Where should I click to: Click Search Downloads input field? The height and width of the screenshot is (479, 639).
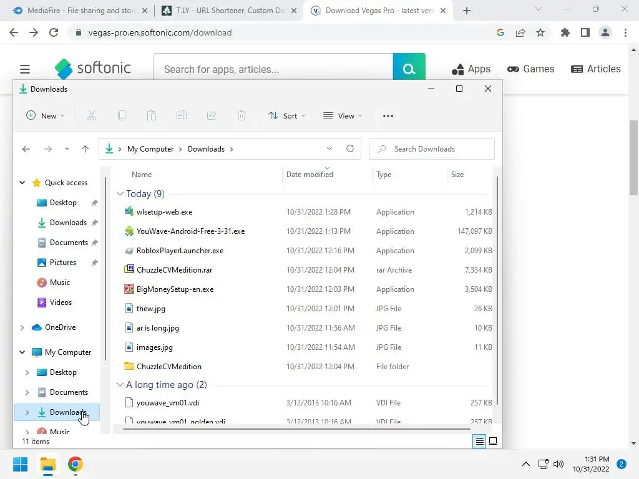pyautogui.click(x=432, y=149)
